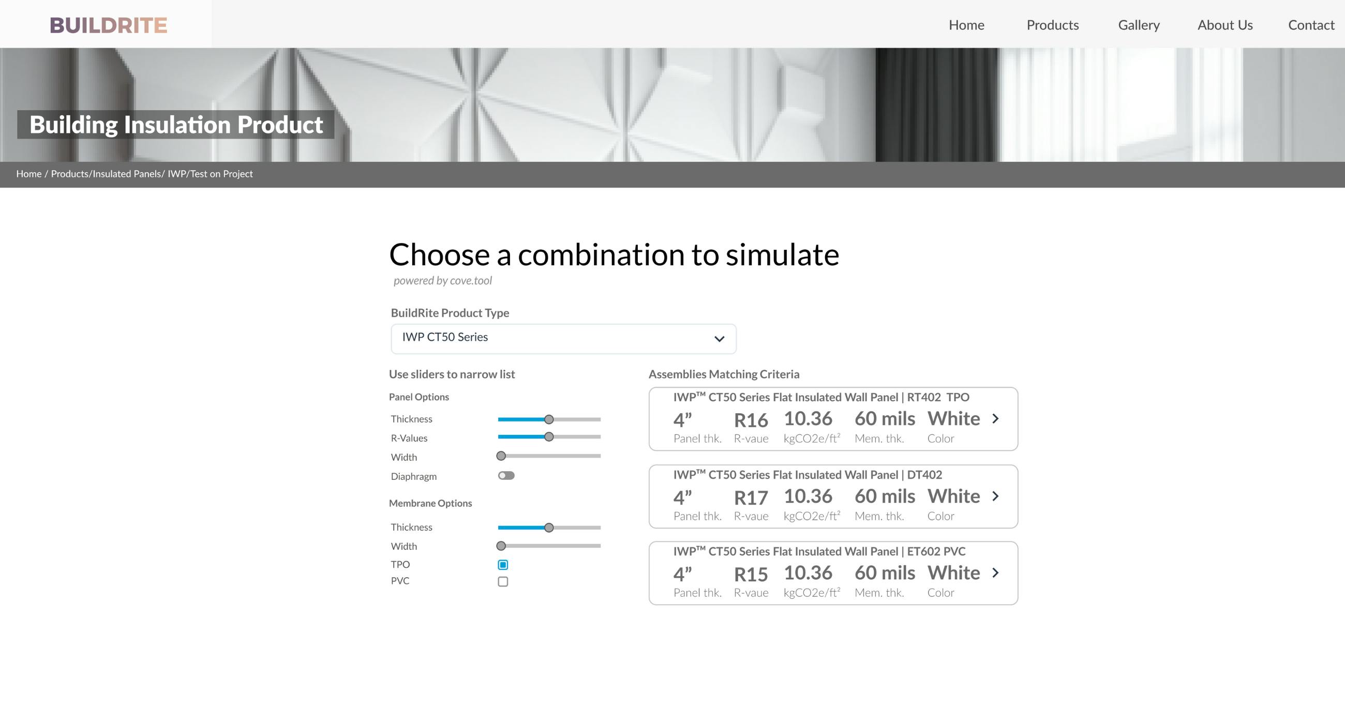
Task: Open the Gallery page
Action: coord(1138,25)
